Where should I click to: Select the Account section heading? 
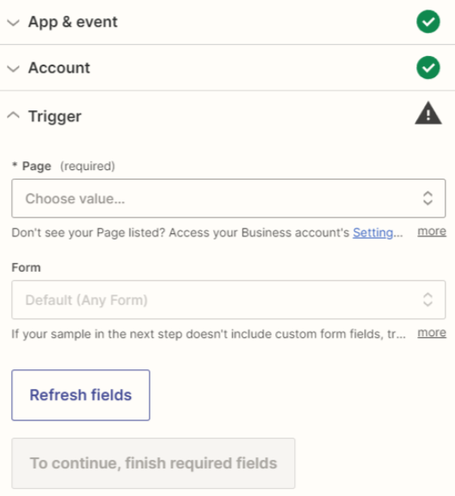pyautogui.click(x=59, y=68)
